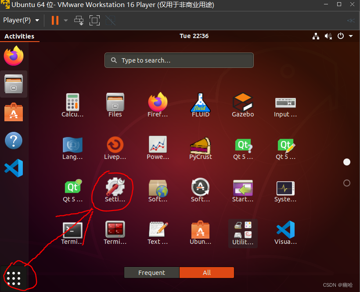Open the Files app in grid
The image size is (360, 292).
tap(115, 105)
